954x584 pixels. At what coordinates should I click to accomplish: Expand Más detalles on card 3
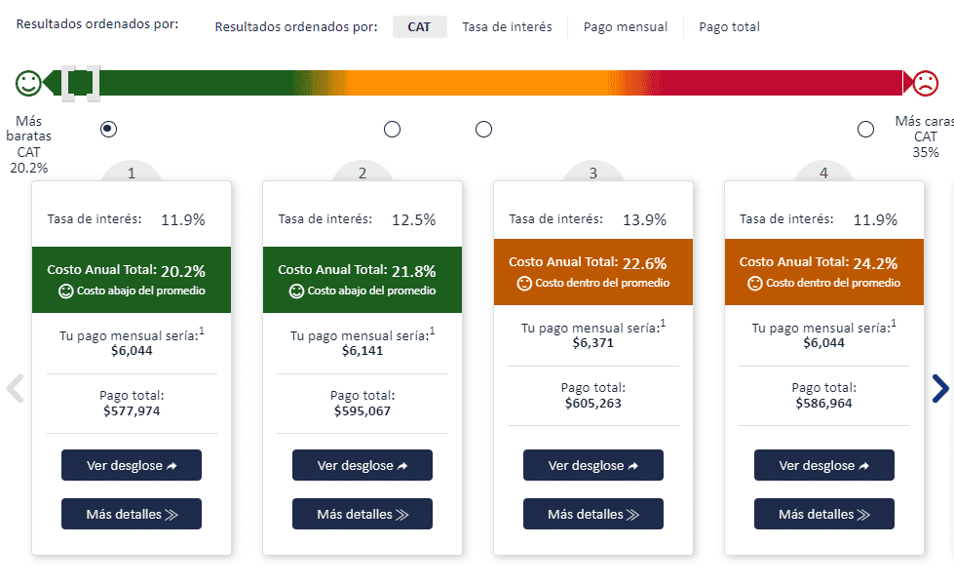[593, 514]
